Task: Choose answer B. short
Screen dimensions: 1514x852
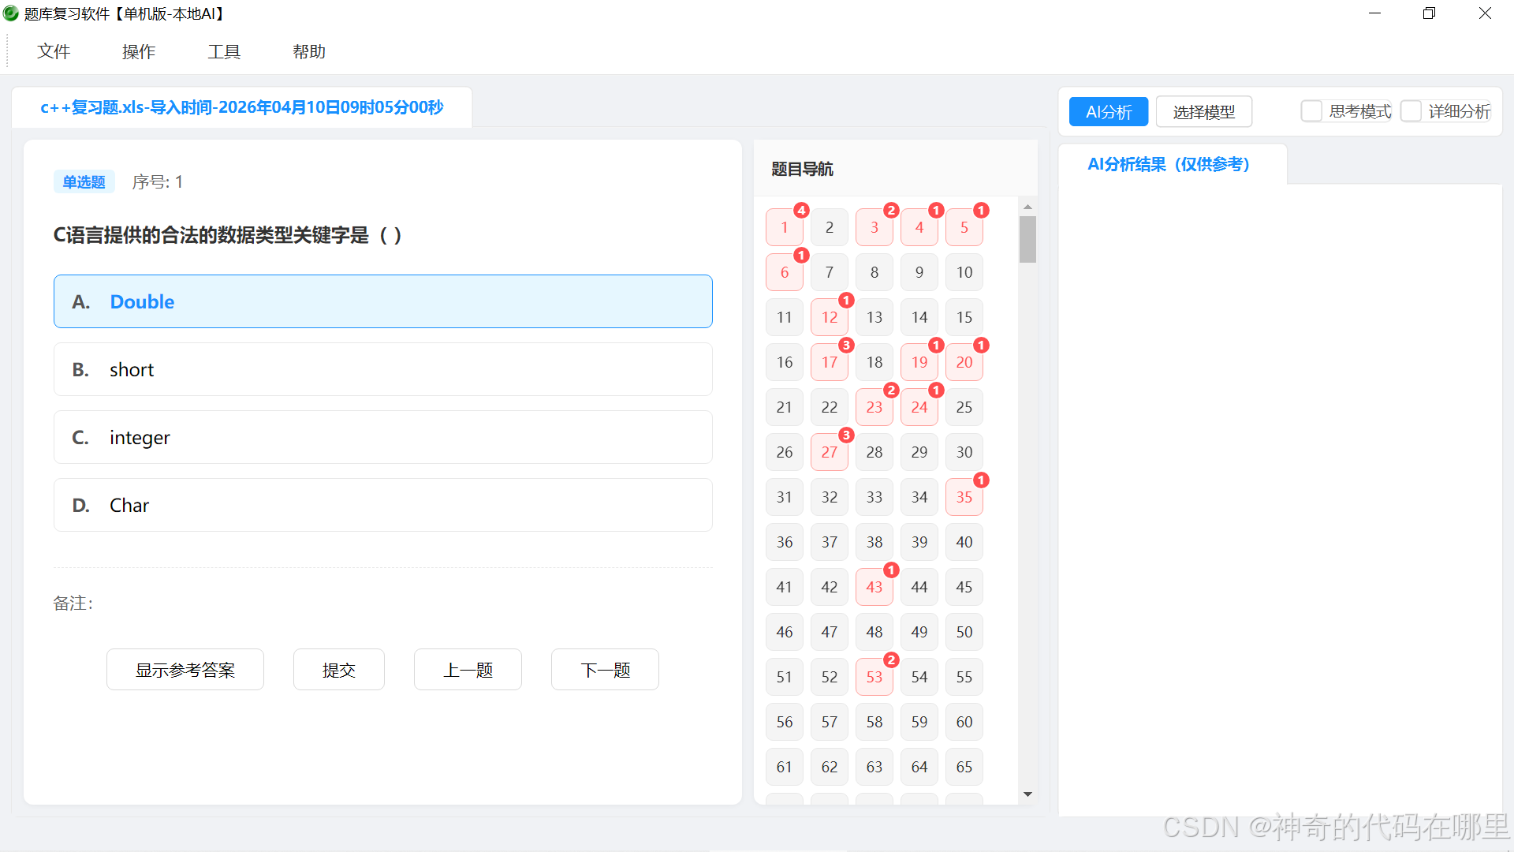Action: click(383, 369)
